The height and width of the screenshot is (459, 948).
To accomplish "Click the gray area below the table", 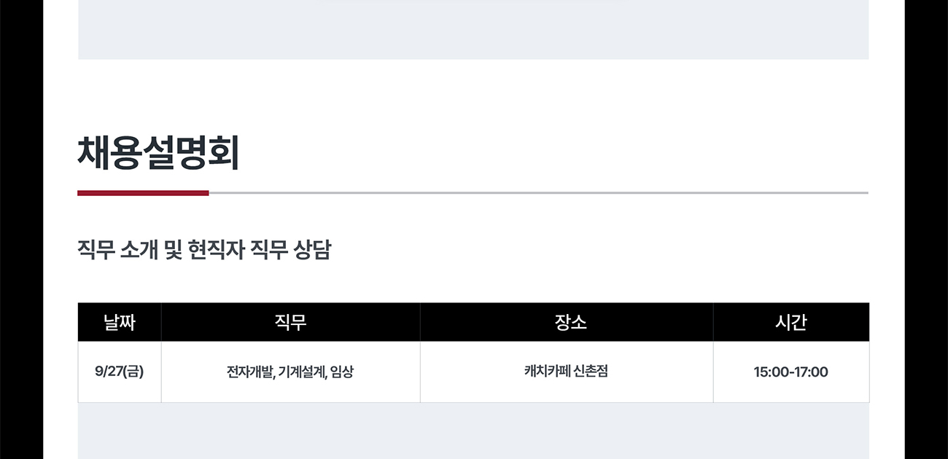I will 473,431.
